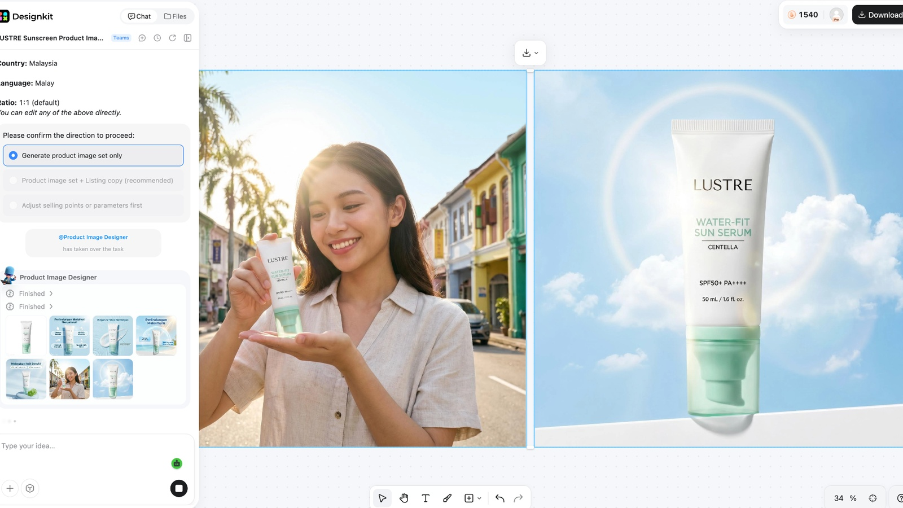Click the redo arrow
903x508 pixels.
pyautogui.click(x=518, y=498)
